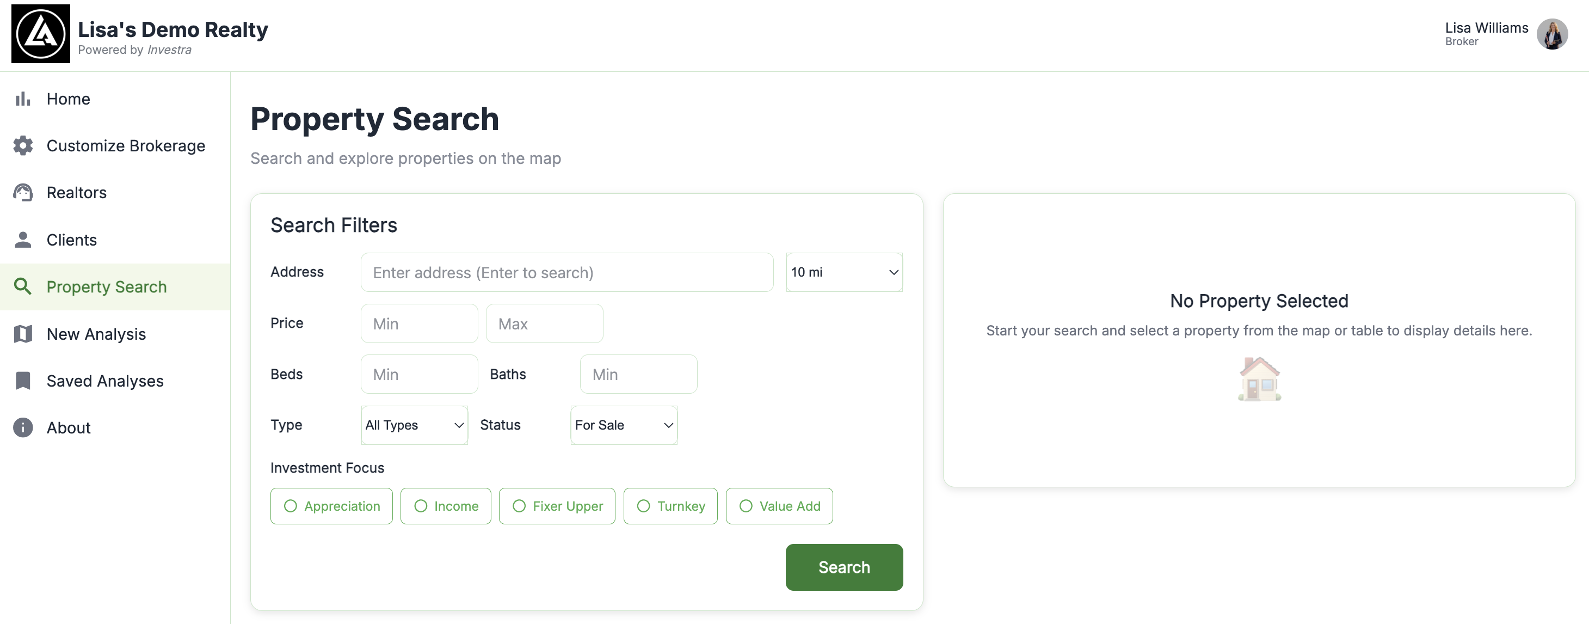Open the 10 mi radius dropdown
The image size is (1589, 624).
[x=844, y=272]
